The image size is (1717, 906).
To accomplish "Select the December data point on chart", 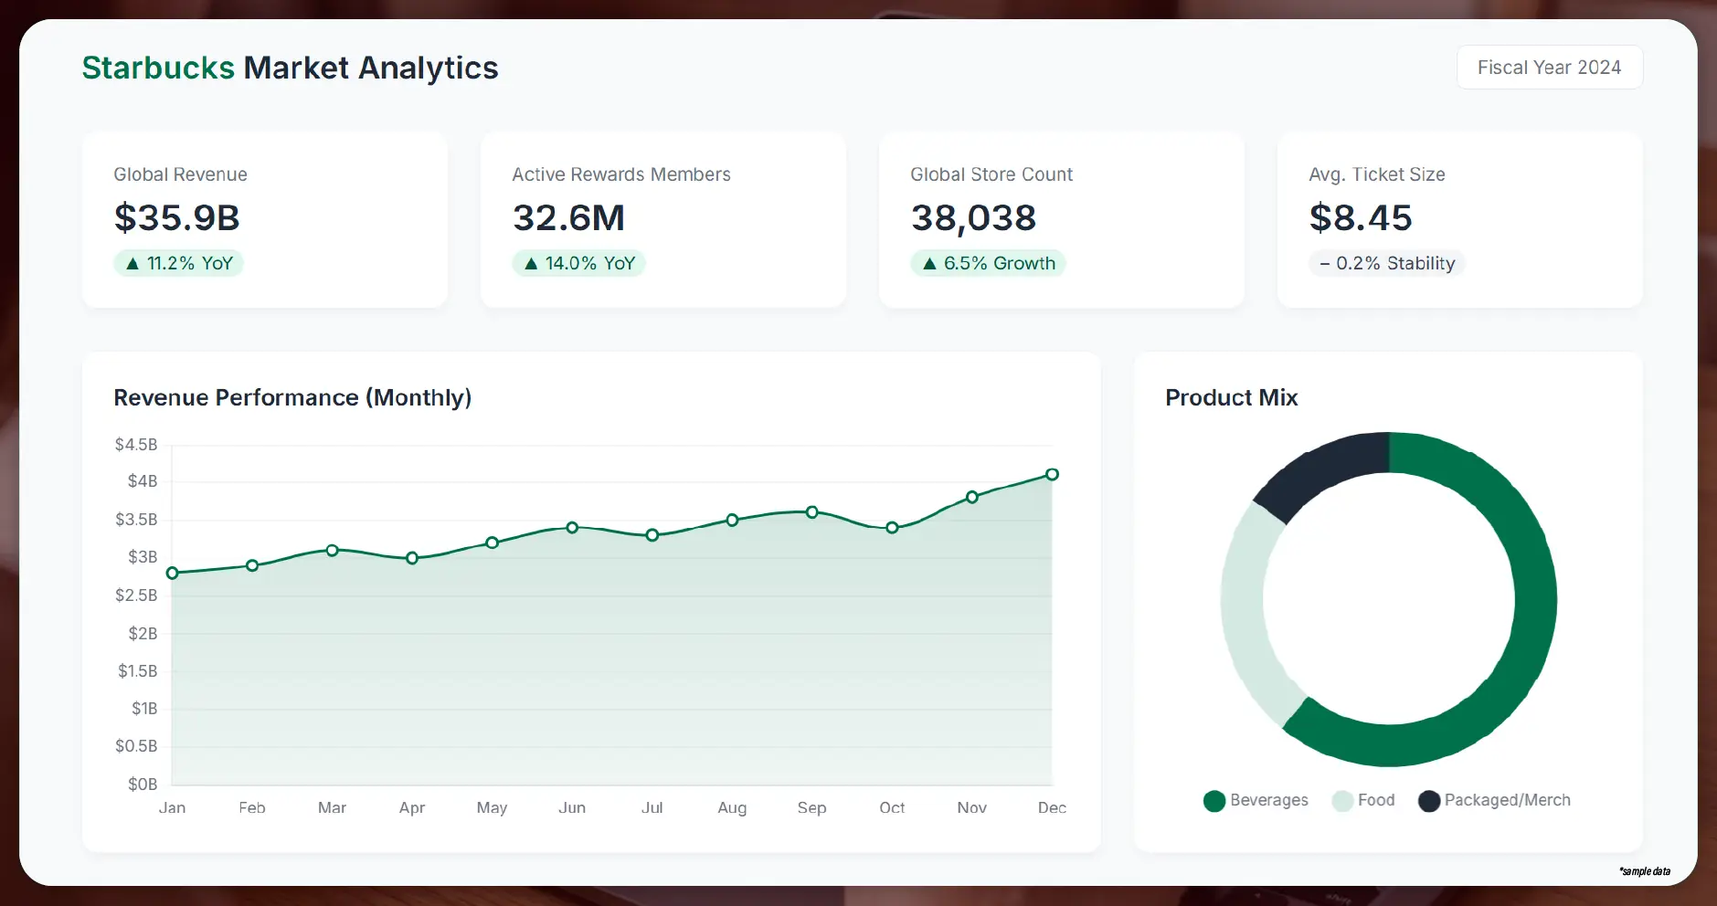I will click(x=1052, y=474).
